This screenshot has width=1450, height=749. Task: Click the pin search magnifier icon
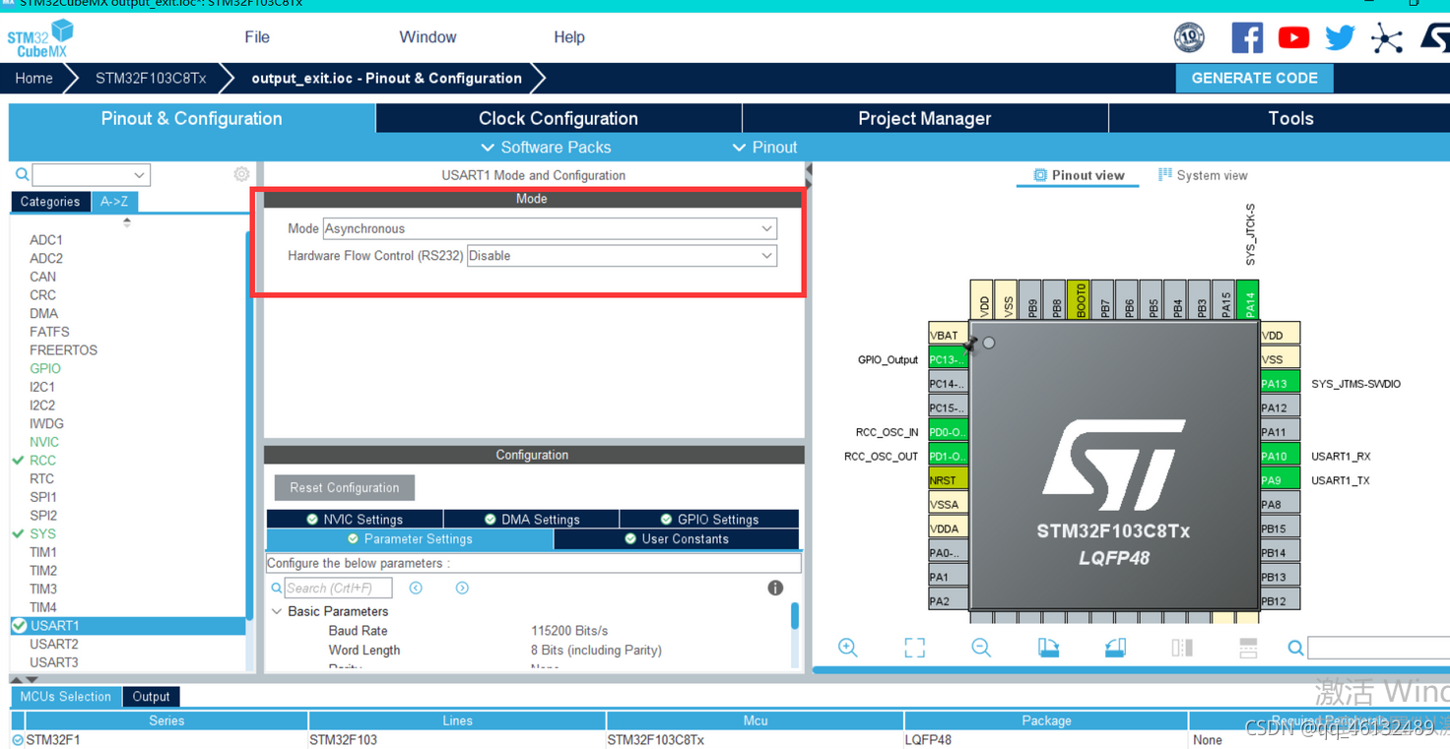click(x=1295, y=648)
